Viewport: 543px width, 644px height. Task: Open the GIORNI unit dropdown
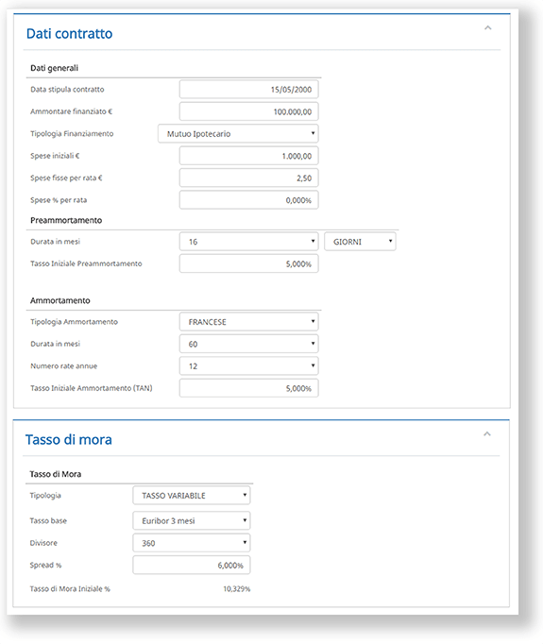click(360, 242)
